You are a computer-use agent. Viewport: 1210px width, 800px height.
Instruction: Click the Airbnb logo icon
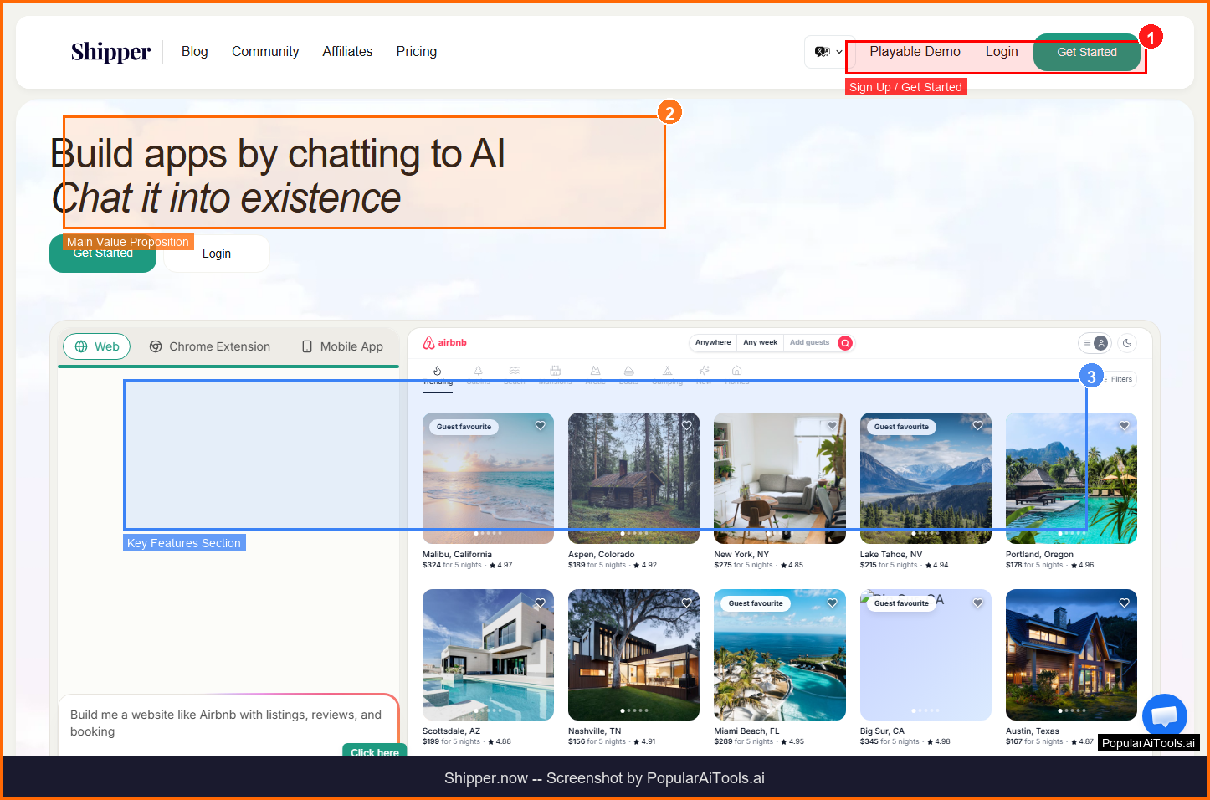coord(429,343)
